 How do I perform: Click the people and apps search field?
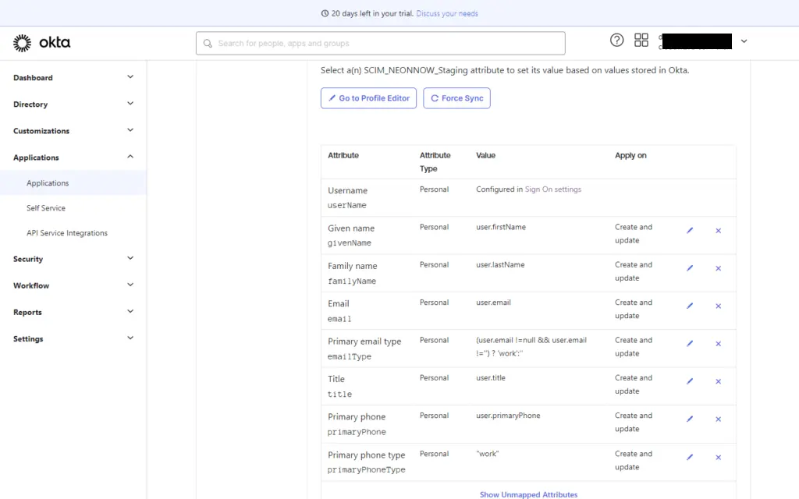coord(380,43)
